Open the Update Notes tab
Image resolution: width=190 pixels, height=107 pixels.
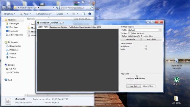click(43, 27)
